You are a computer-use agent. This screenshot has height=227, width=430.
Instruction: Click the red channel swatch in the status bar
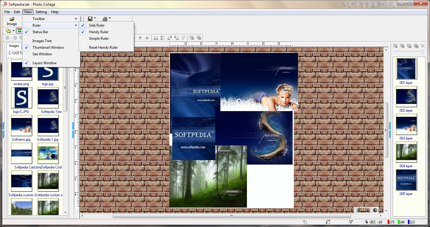[x=388, y=222]
